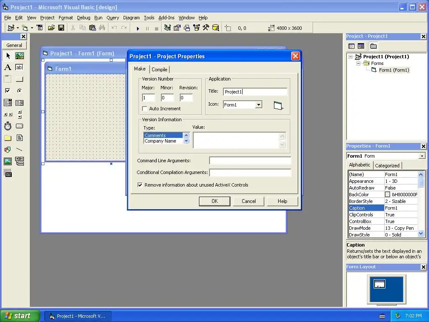Select the Line control tool
429x322 pixels.
[x=19, y=150]
